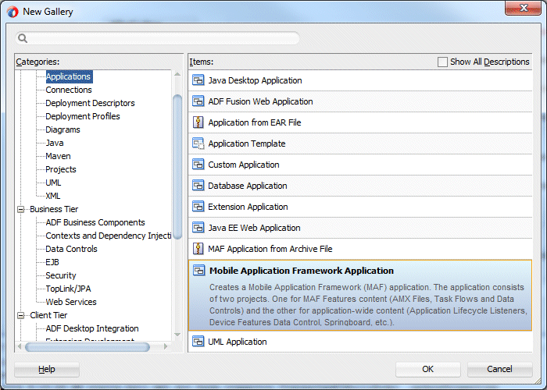Select the Java category
Screen dimensions: 547x390
point(55,143)
